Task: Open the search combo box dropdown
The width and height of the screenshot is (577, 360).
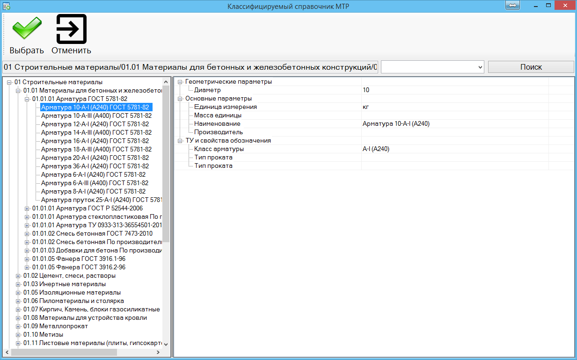Action: [480, 67]
